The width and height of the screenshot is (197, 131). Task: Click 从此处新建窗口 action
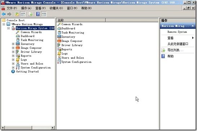pos(178,44)
